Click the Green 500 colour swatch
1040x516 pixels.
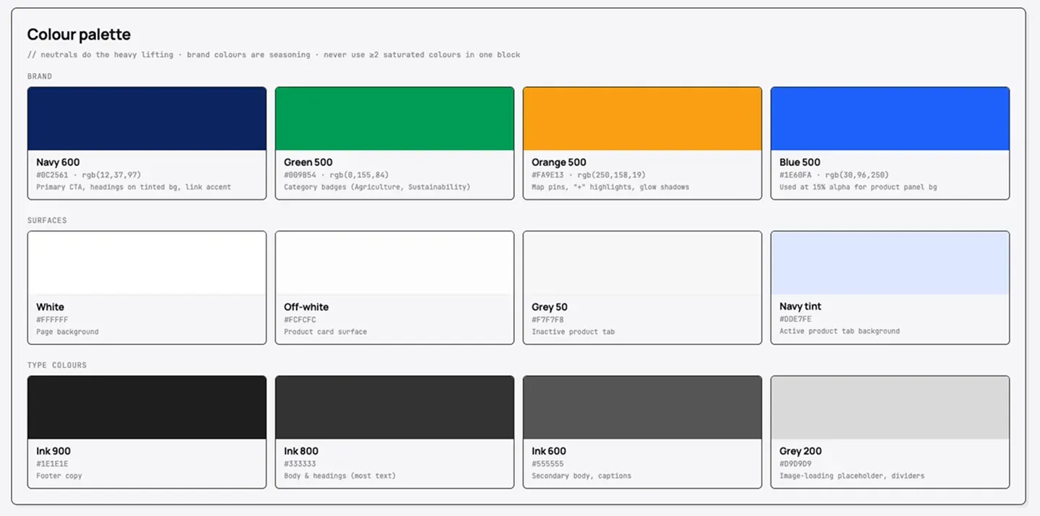point(394,118)
